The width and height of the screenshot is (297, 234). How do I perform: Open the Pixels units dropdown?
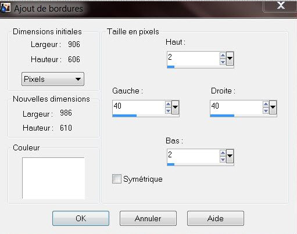(53, 79)
